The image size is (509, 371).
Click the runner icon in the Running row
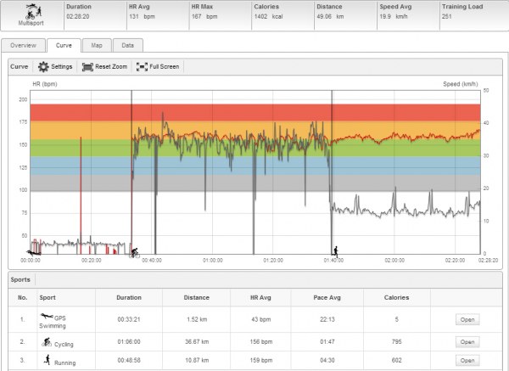pos(48,360)
